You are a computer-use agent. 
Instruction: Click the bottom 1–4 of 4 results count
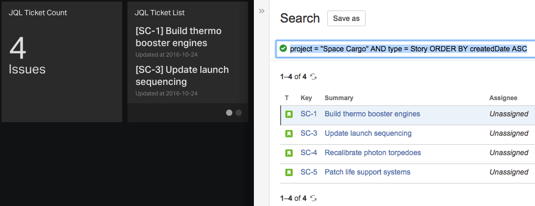pyautogui.click(x=293, y=198)
